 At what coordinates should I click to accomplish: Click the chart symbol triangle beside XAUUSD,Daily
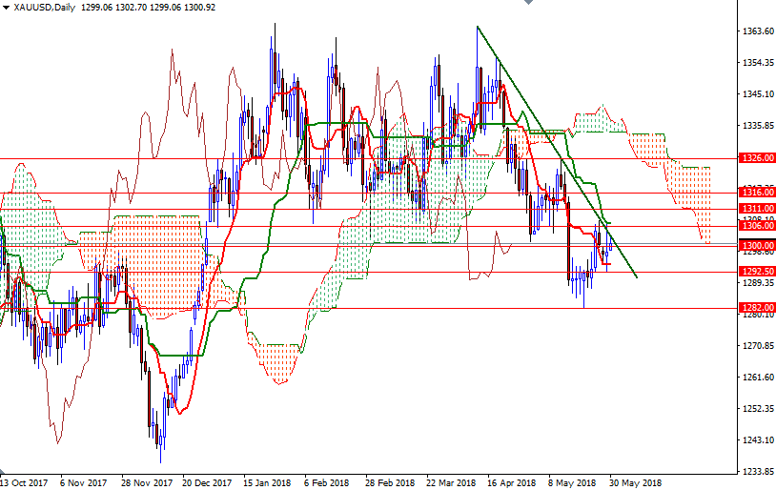point(7,7)
